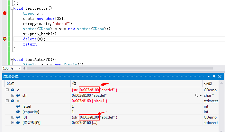This screenshot has width=225, height=132.
Task: Click the CDemo type cell of the [0] row
Action: pyautogui.click(x=210, y=117)
